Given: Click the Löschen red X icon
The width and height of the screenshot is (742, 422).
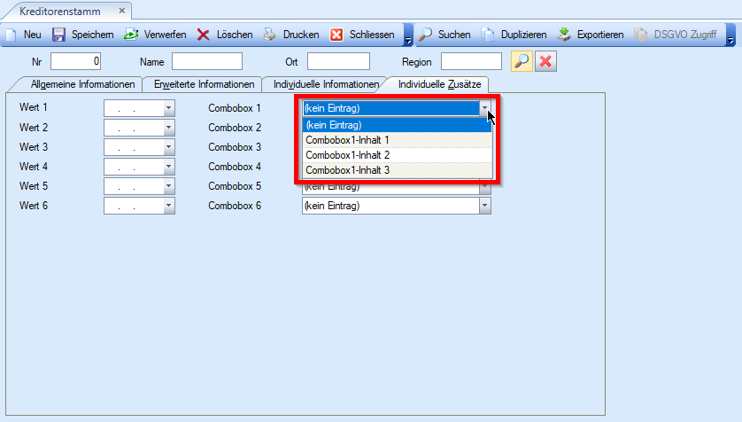Looking at the screenshot, I should (204, 35).
